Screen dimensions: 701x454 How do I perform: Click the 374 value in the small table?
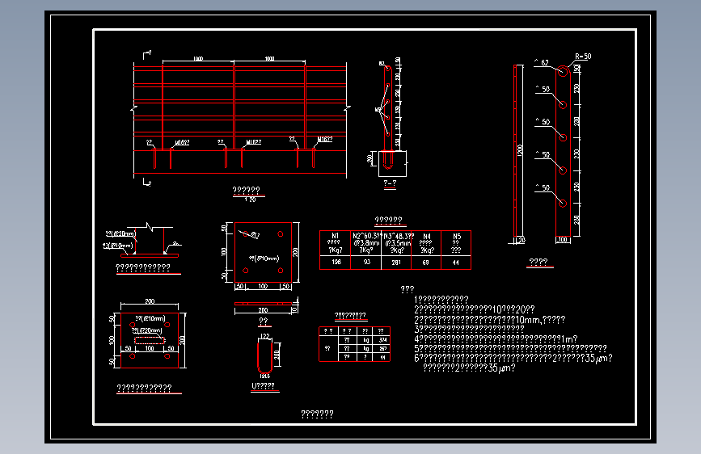382,340
